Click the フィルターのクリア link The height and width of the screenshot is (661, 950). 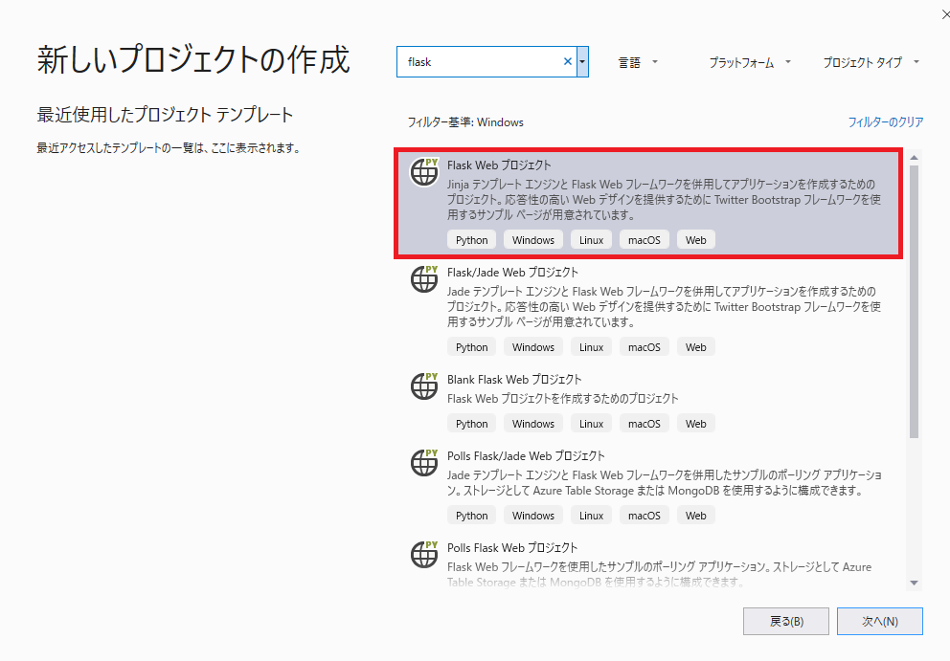(x=885, y=122)
